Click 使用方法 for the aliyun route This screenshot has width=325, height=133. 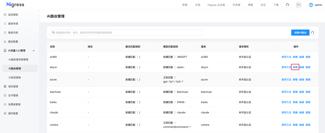tap(286, 67)
